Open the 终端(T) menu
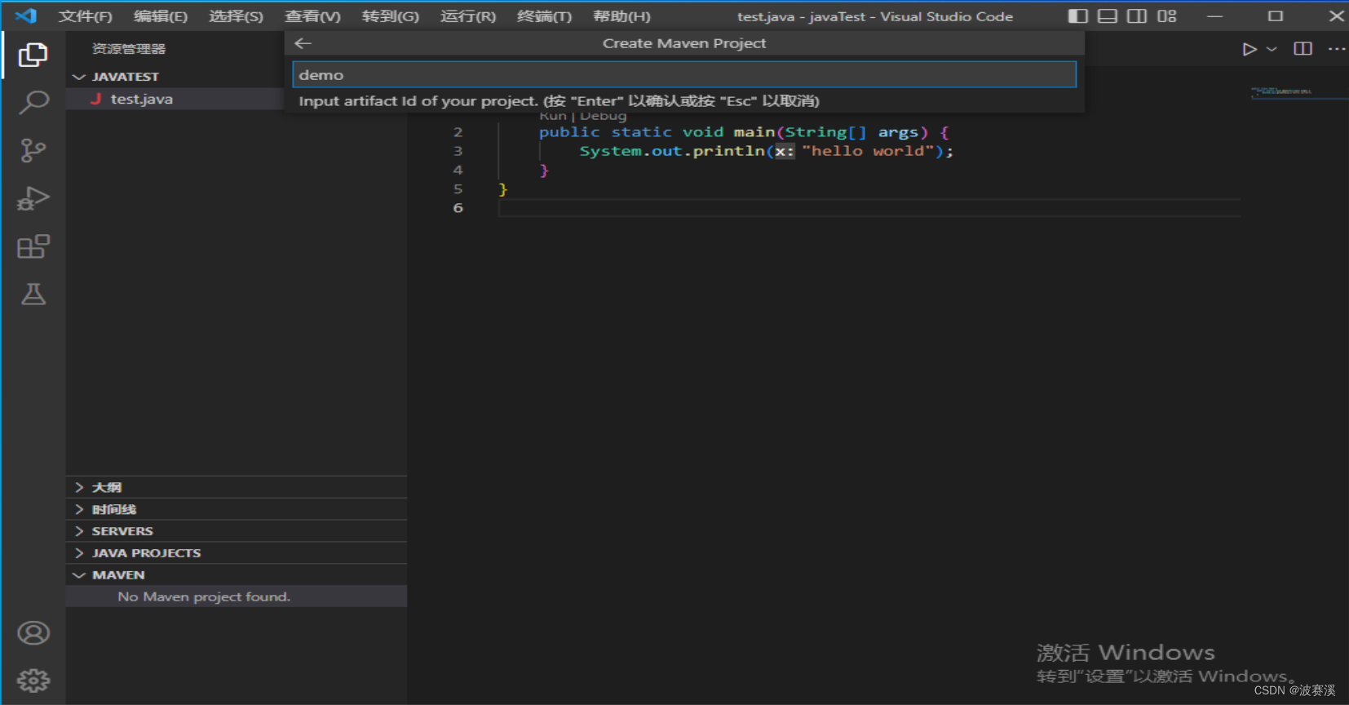The width and height of the screenshot is (1349, 705). click(544, 16)
